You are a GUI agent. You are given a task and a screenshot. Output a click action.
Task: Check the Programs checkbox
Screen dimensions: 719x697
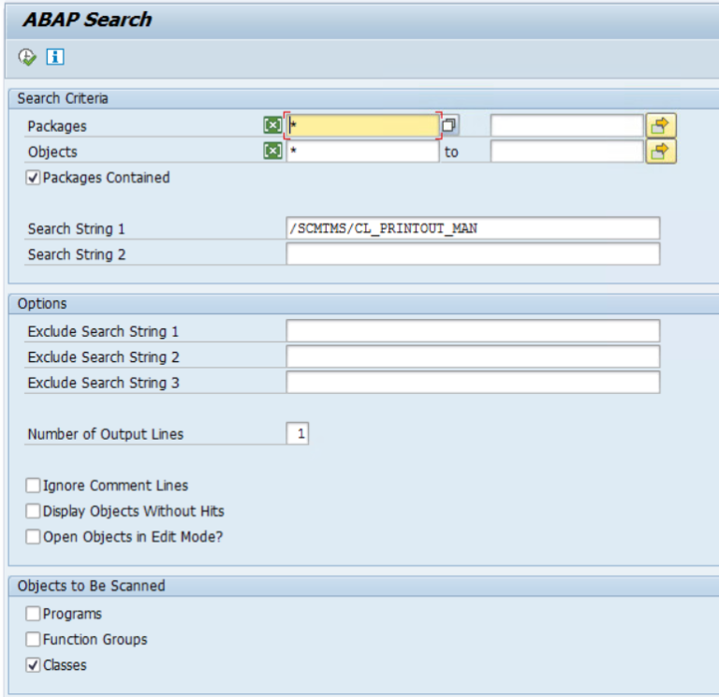click(33, 614)
